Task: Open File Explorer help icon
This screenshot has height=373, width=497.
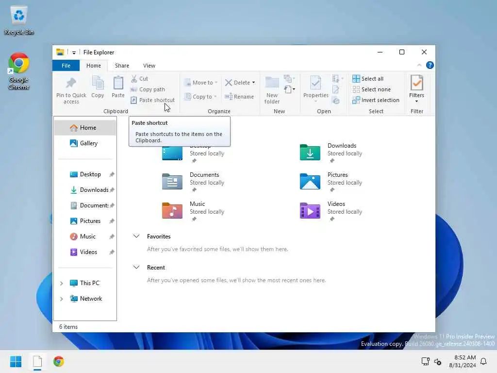Action: click(430, 66)
